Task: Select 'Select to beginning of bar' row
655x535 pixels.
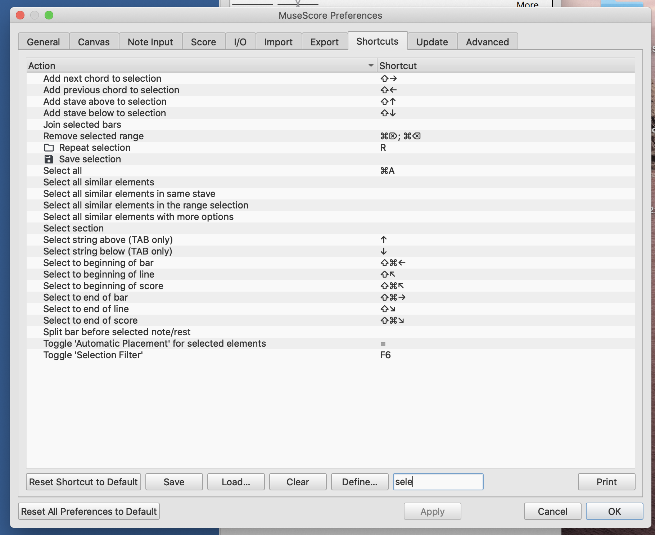Action: pos(330,263)
